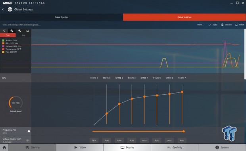
Task: Uncheck the Temperature graph checkbox
Action: (x=3, y=49)
